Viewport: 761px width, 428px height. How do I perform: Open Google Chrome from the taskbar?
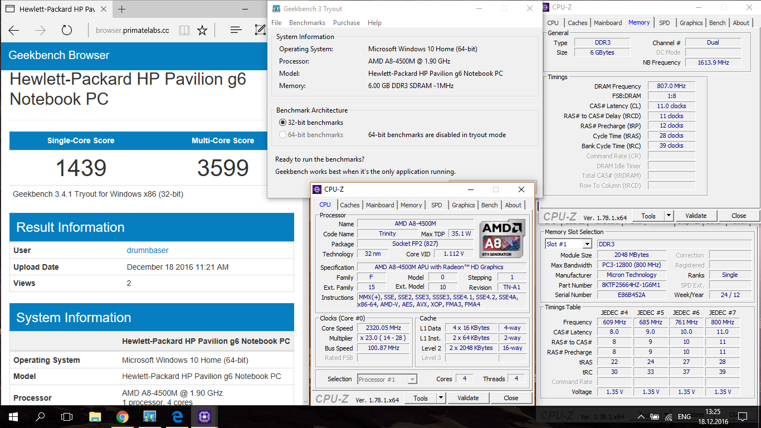[123, 416]
